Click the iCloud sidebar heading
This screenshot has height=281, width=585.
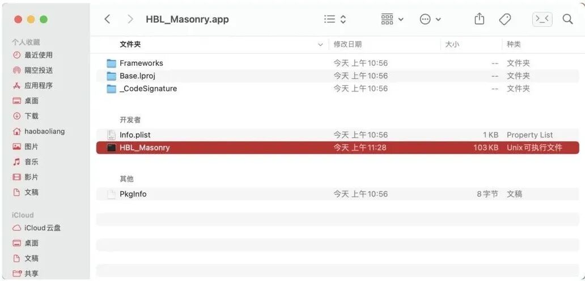[x=23, y=215]
